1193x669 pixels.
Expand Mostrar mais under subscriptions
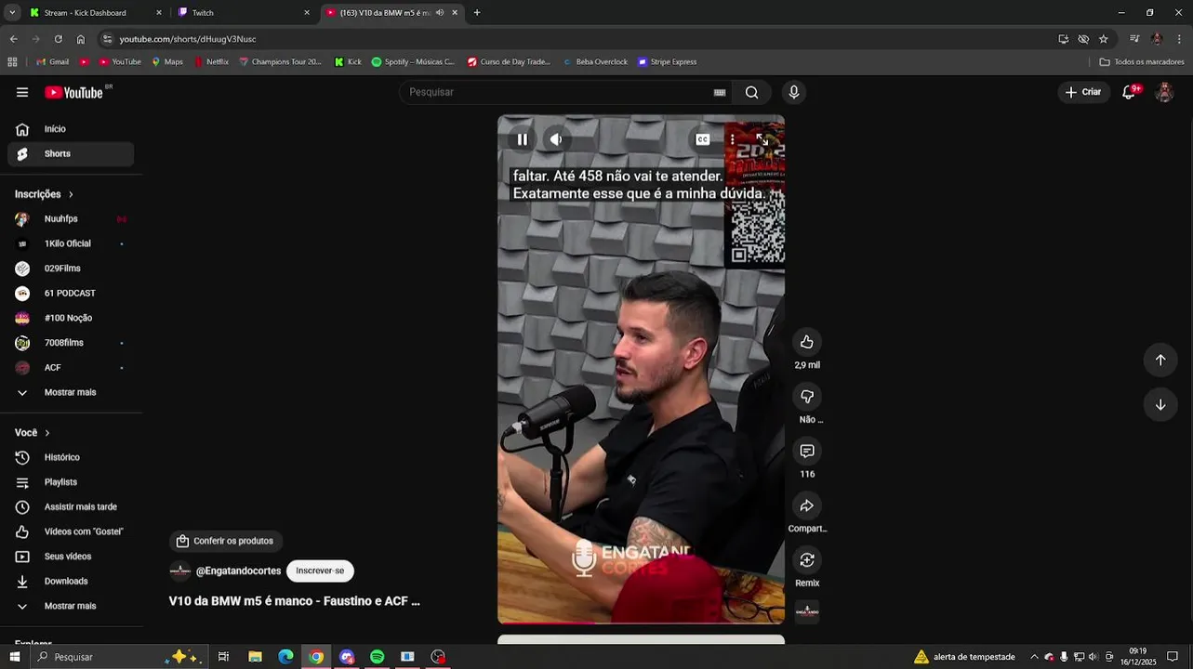[x=71, y=392]
